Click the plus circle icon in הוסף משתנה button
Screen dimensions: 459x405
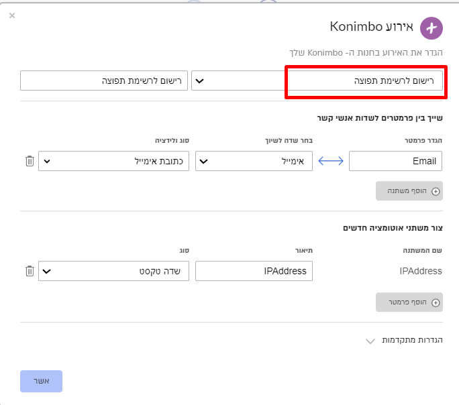tap(436, 191)
